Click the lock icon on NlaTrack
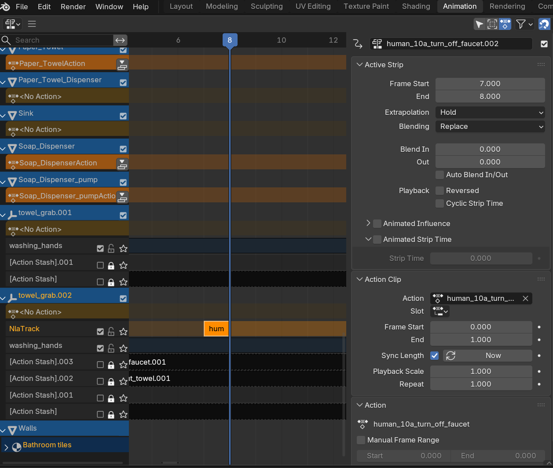This screenshot has height=468, width=553. tap(111, 332)
